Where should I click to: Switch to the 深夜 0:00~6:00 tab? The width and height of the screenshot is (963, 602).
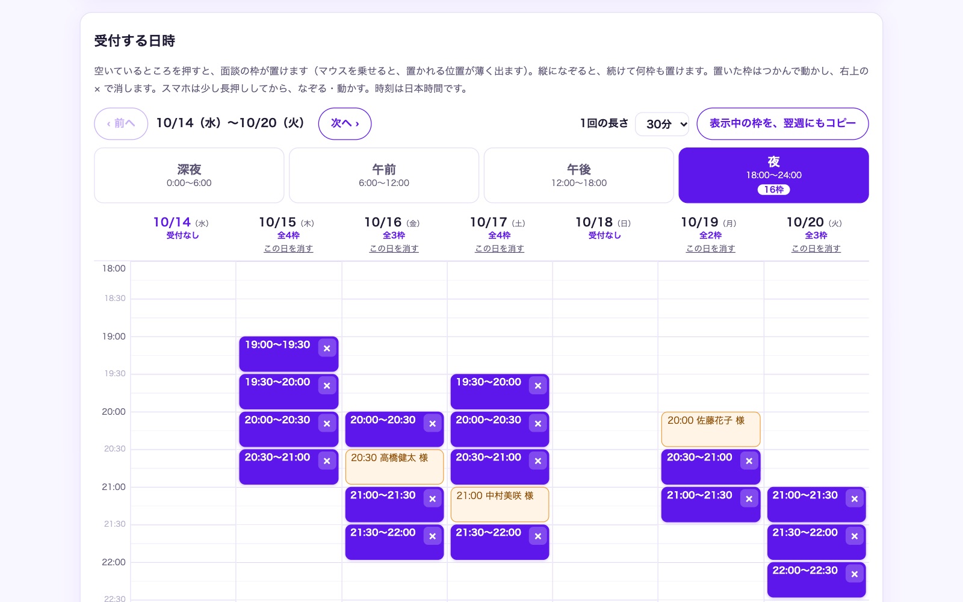point(189,175)
